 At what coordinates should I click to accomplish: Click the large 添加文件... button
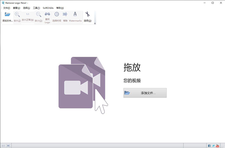145,93
